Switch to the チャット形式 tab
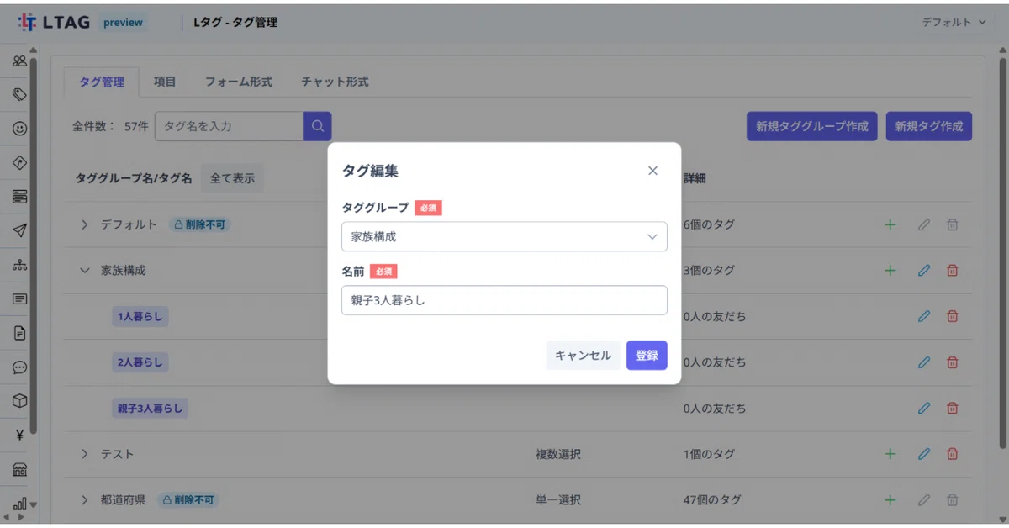 point(335,82)
